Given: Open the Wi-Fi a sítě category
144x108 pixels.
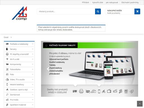Looking at the screenshot, I should tap(15, 59).
